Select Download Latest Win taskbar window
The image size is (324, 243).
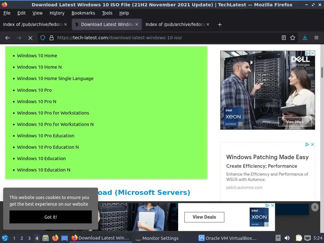100,238
